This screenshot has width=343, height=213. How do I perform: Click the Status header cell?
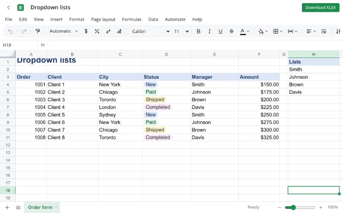[167, 77]
